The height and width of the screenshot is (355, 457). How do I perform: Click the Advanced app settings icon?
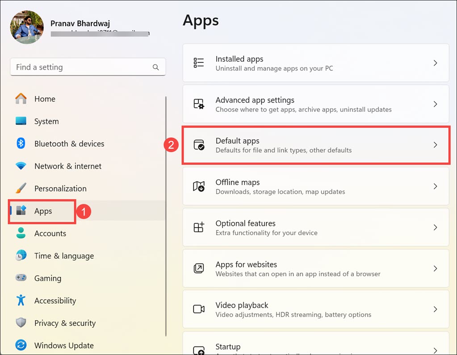pyautogui.click(x=199, y=104)
